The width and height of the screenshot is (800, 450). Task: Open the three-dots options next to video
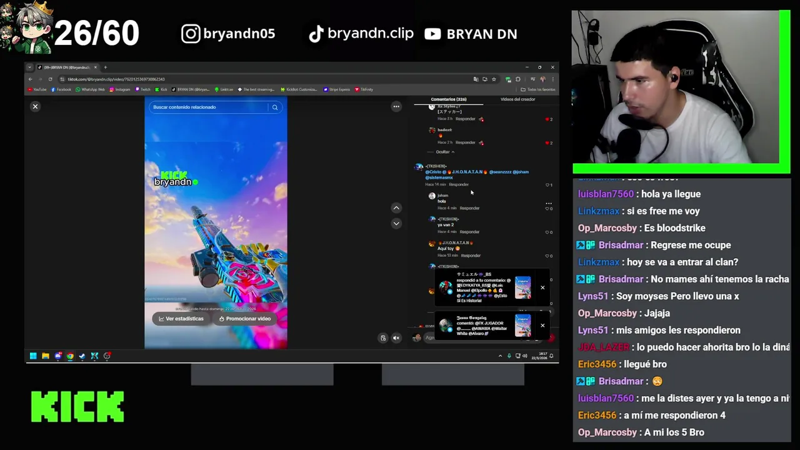pos(396,107)
